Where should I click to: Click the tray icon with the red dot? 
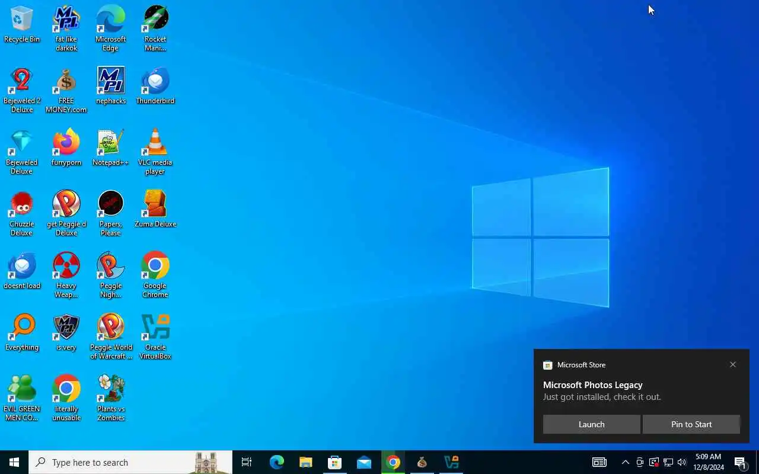pos(654,462)
